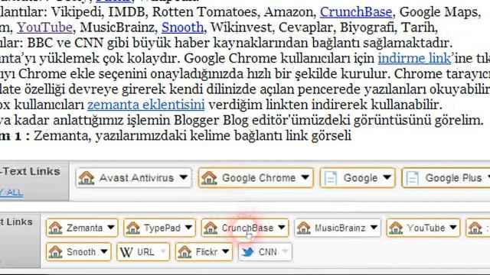Expand the Snooth chip dropdown arrow
490x275 pixels.
click(x=104, y=251)
